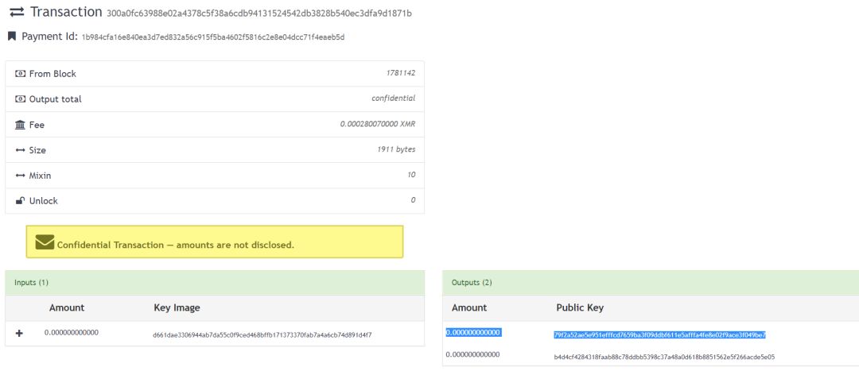Screen dimensions: 859x371
Task: Click the Mixin arrows icon
Action: coord(20,176)
